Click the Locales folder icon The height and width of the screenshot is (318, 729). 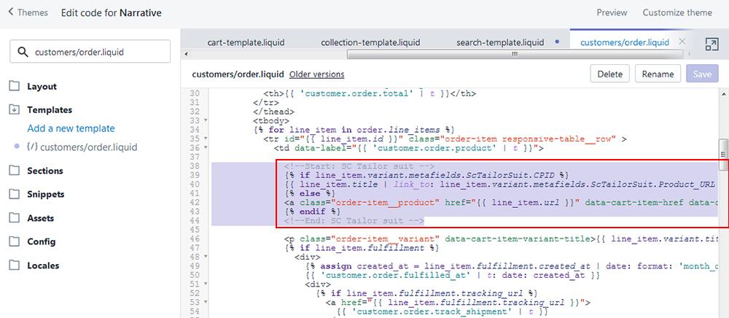point(15,265)
